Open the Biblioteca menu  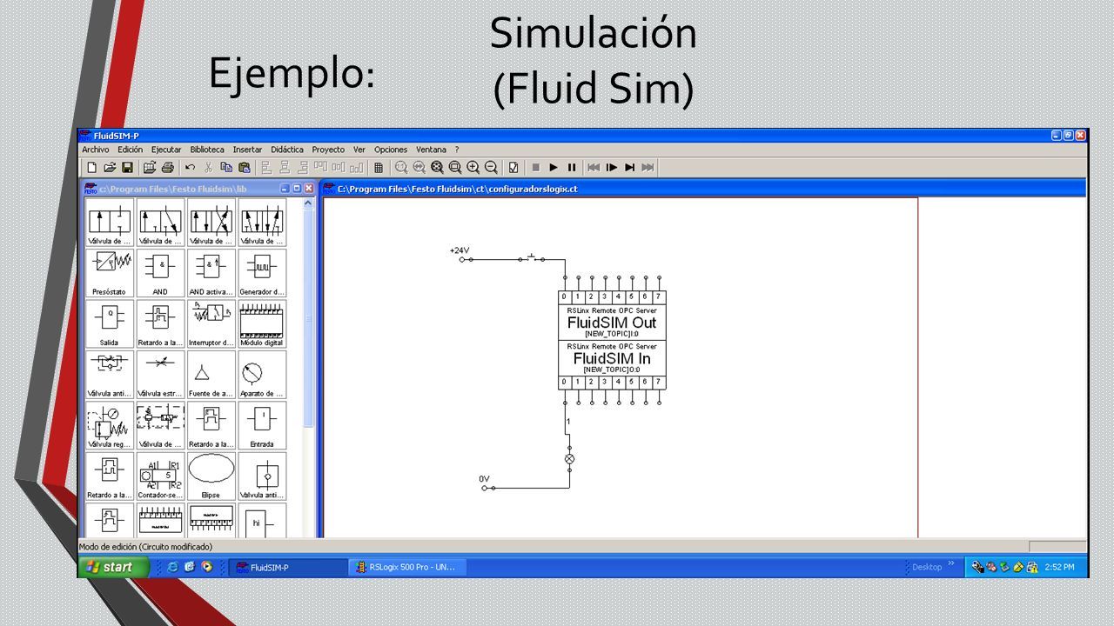[207, 150]
